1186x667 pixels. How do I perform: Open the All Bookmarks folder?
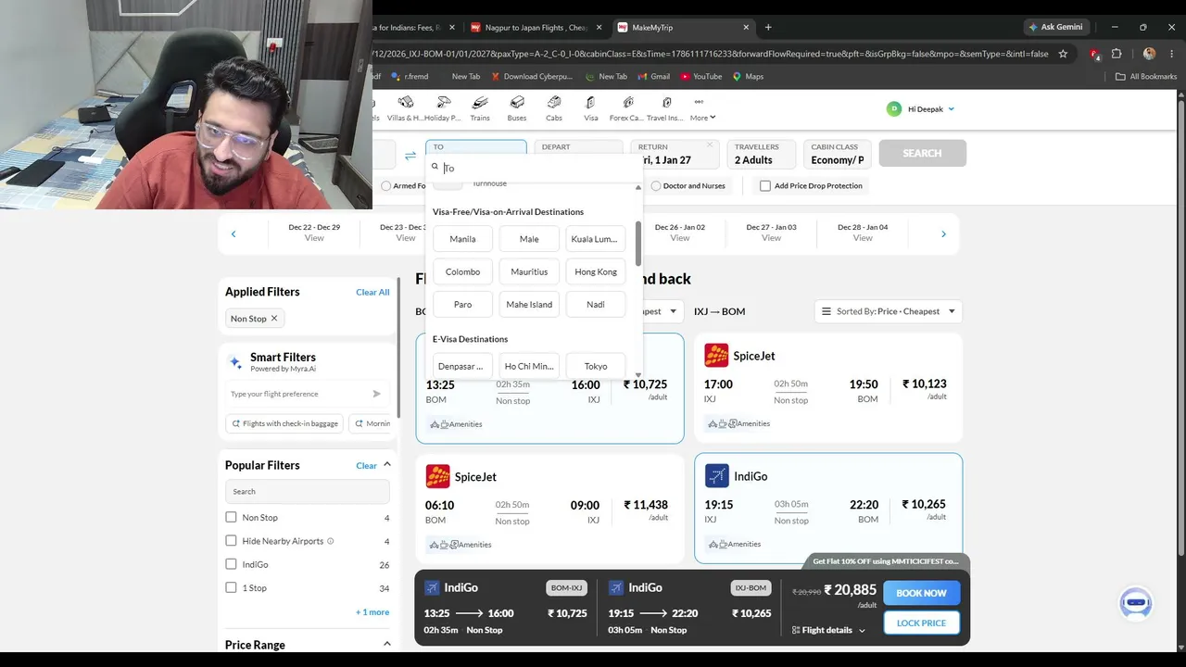pos(1146,77)
